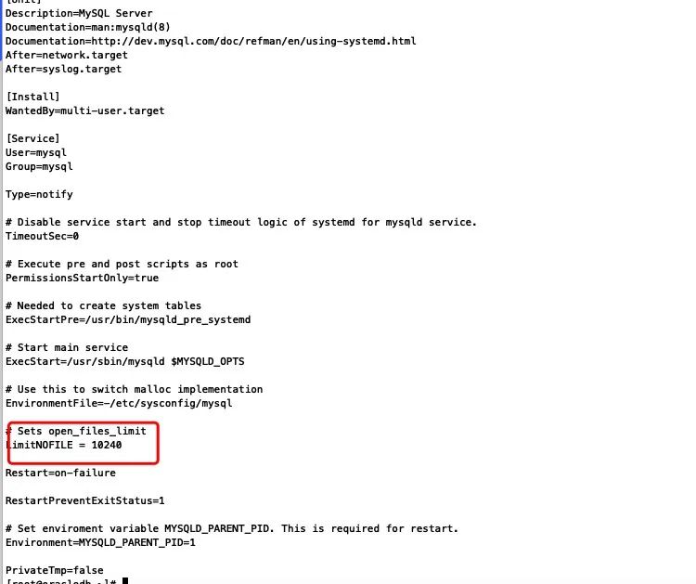Click the [Install] section header
696x584 pixels.
(x=32, y=97)
